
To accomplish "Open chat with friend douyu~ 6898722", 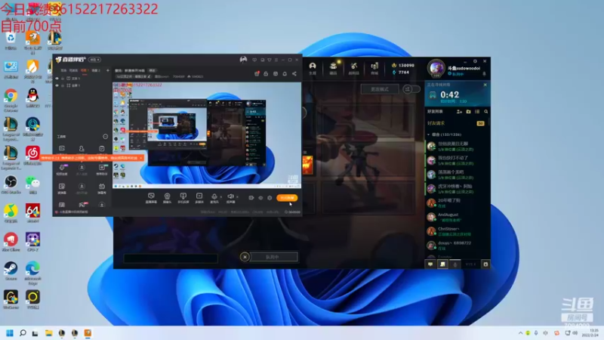I will coord(458,246).
